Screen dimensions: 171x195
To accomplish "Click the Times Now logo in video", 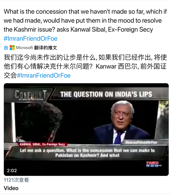I will tap(154, 164).
